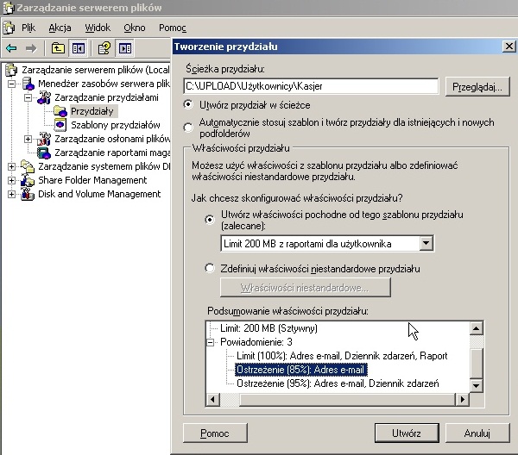Click the summary list scroll down arrow

[x=476, y=385]
